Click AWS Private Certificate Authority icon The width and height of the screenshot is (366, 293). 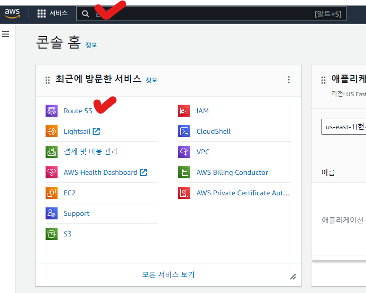point(184,193)
